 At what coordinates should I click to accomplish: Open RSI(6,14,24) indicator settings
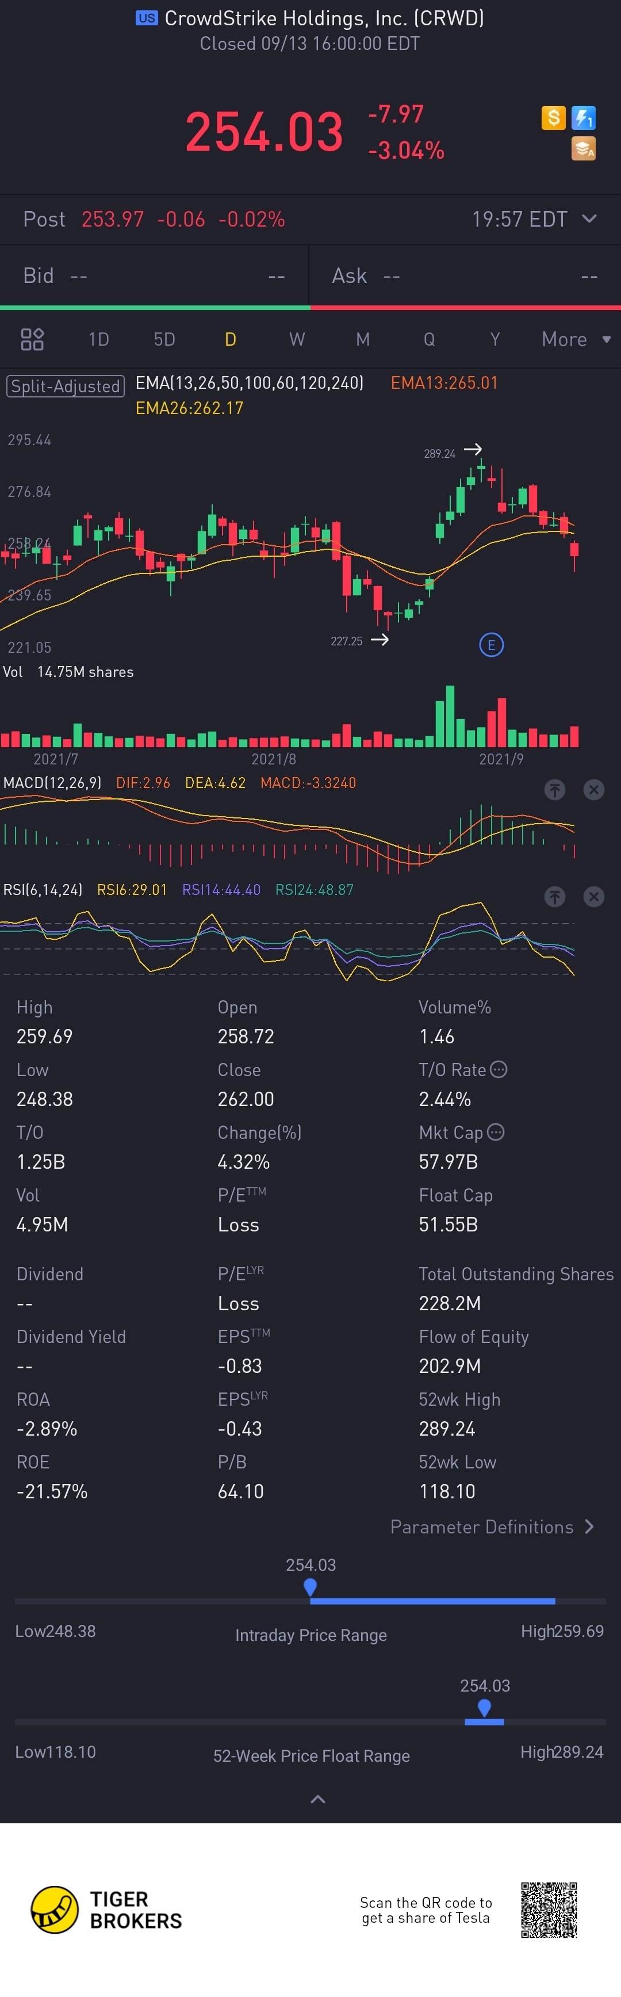coord(43,889)
